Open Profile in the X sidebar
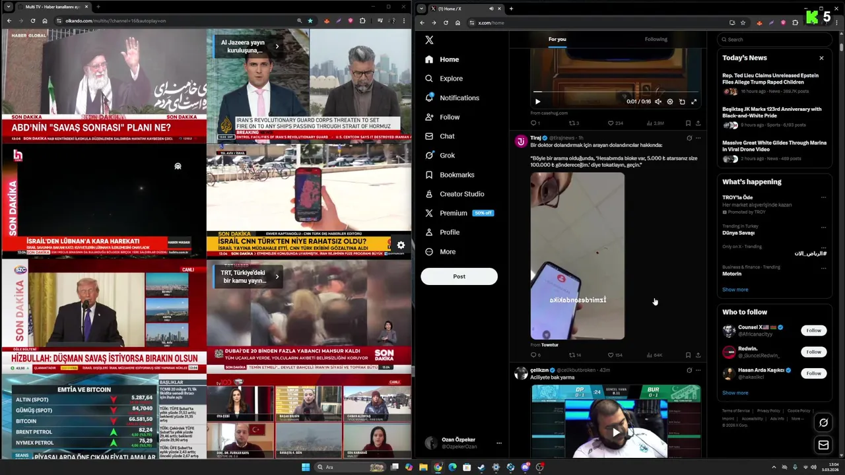Viewport: 845px width, 475px height. pyautogui.click(x=442, y=232)
